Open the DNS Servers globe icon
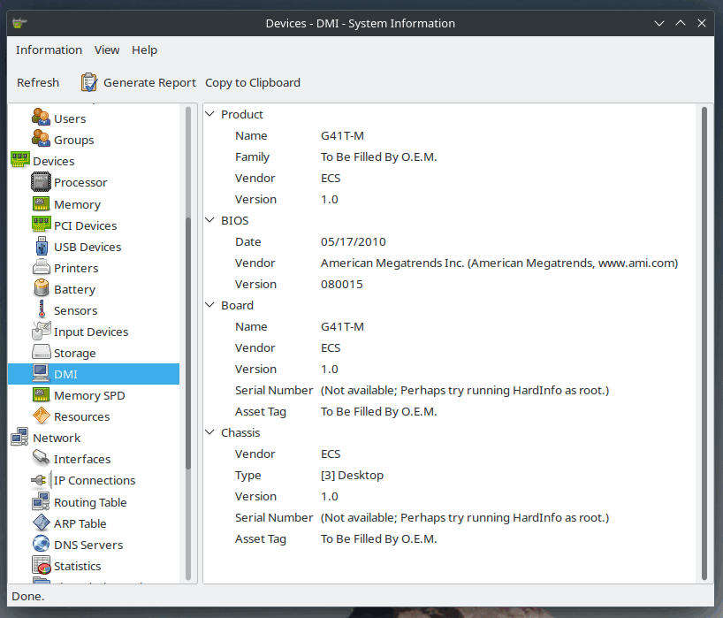The height and width of the screenshot is (618, 723). pos(41,545)
